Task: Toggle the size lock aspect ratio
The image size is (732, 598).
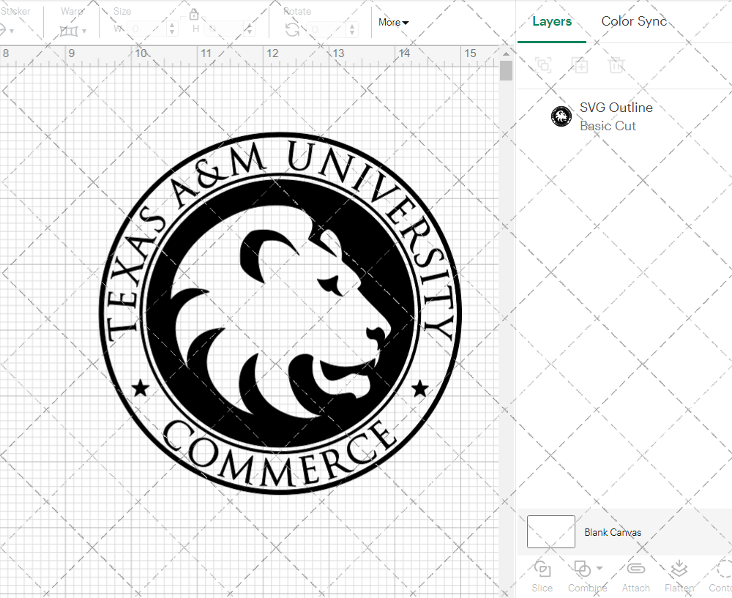Action: click(x=195, y=14)
